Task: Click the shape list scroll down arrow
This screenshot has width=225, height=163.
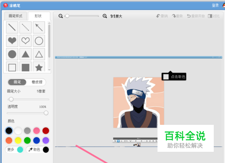Action: point(49,70)
